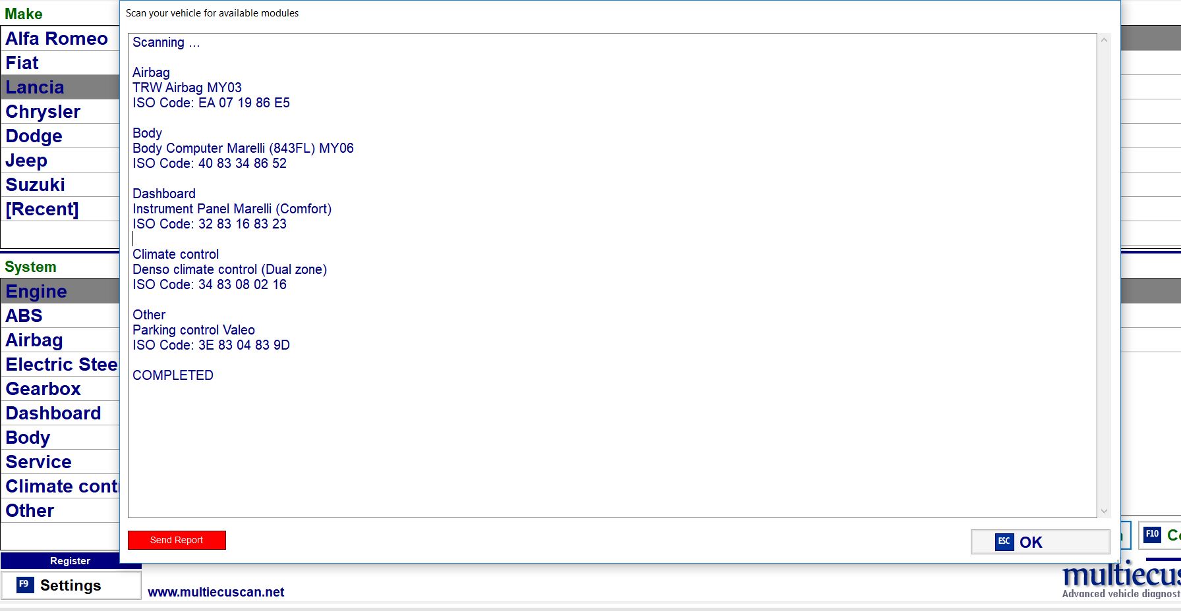1181x611 pixels.
Task: Click ISO Code 3E 83 04 83 9D
Action: pyautogui.click(x=211, y=345)
